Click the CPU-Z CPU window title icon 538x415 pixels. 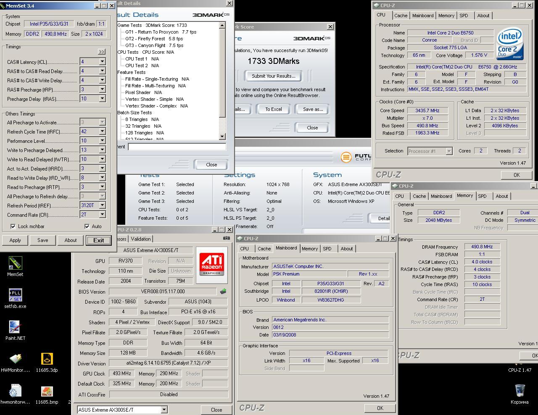pos(377,5)
